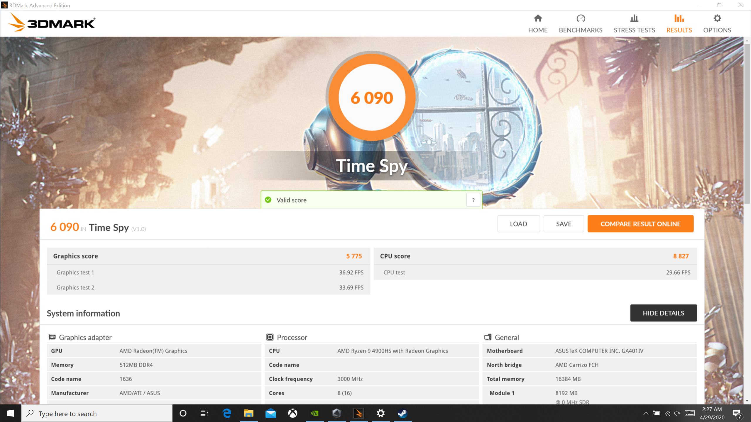This screenshot has width=751, height=422.
Task: Click the vertical scrollbar thumb
Action: coord(747,124)
